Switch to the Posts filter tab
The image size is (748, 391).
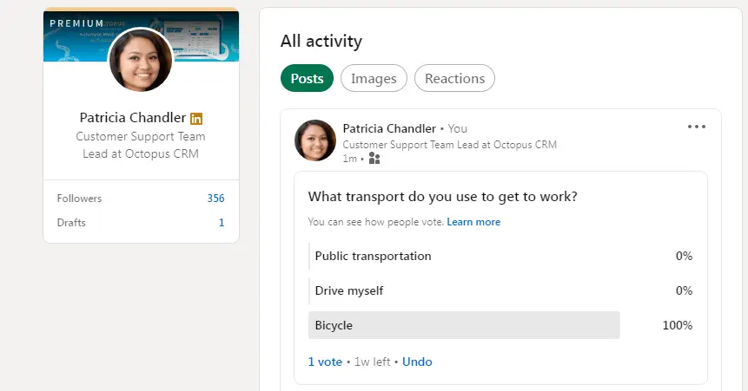pos(307,78)
